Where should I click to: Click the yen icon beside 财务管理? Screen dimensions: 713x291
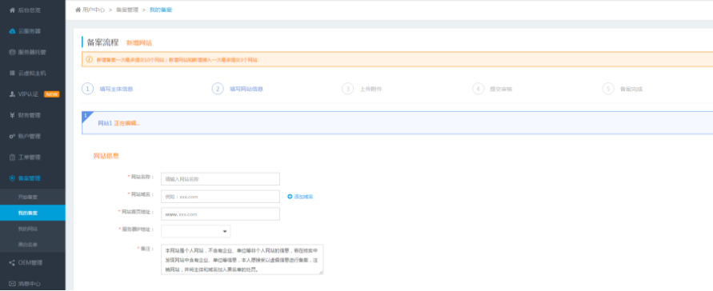[12, 115]
